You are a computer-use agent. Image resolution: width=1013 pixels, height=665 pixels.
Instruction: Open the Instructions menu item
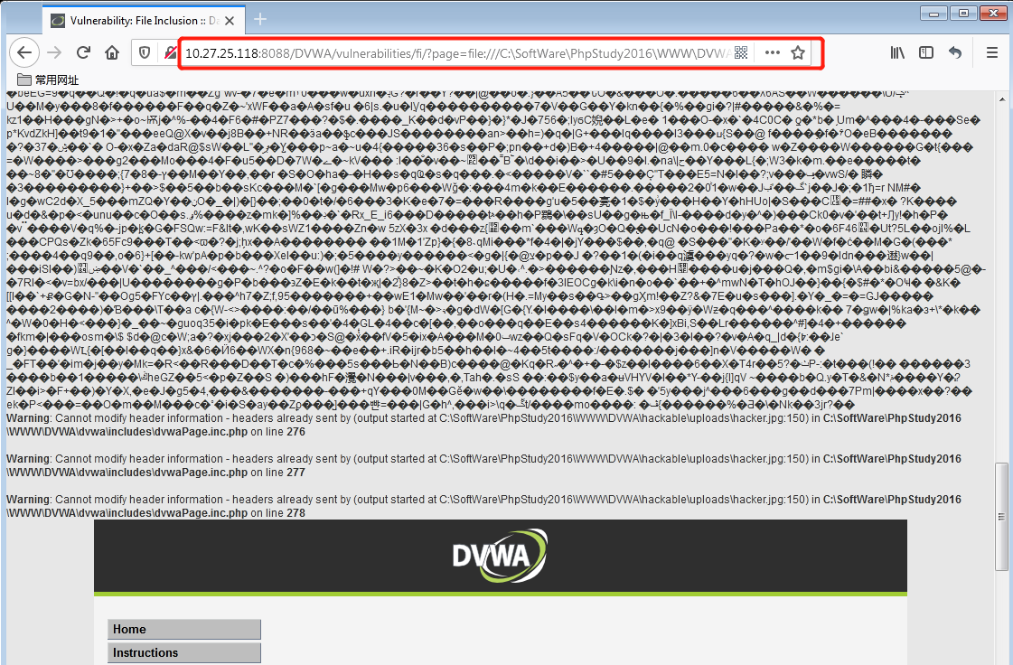pos(184,652)
